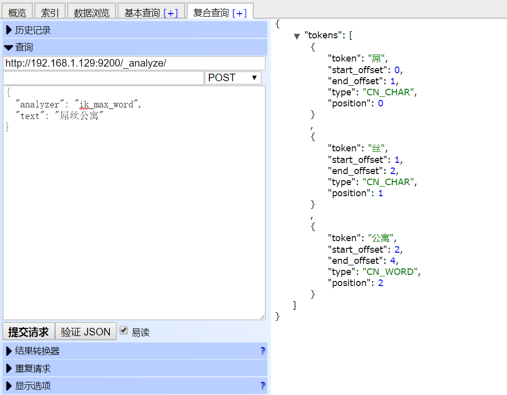Open the POST method dropdown
This screenshot has width=507, height=395.
(x=233, y=78)
